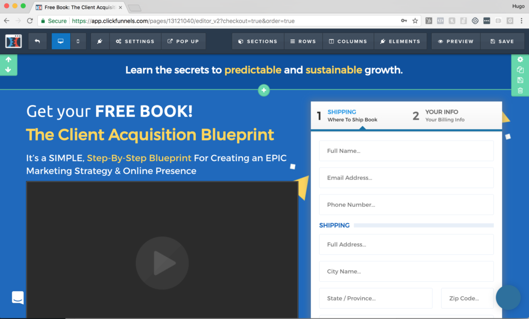Open the Pop Up editor
This screenshot has width=529, height=319.
click(x=183, y=41)
